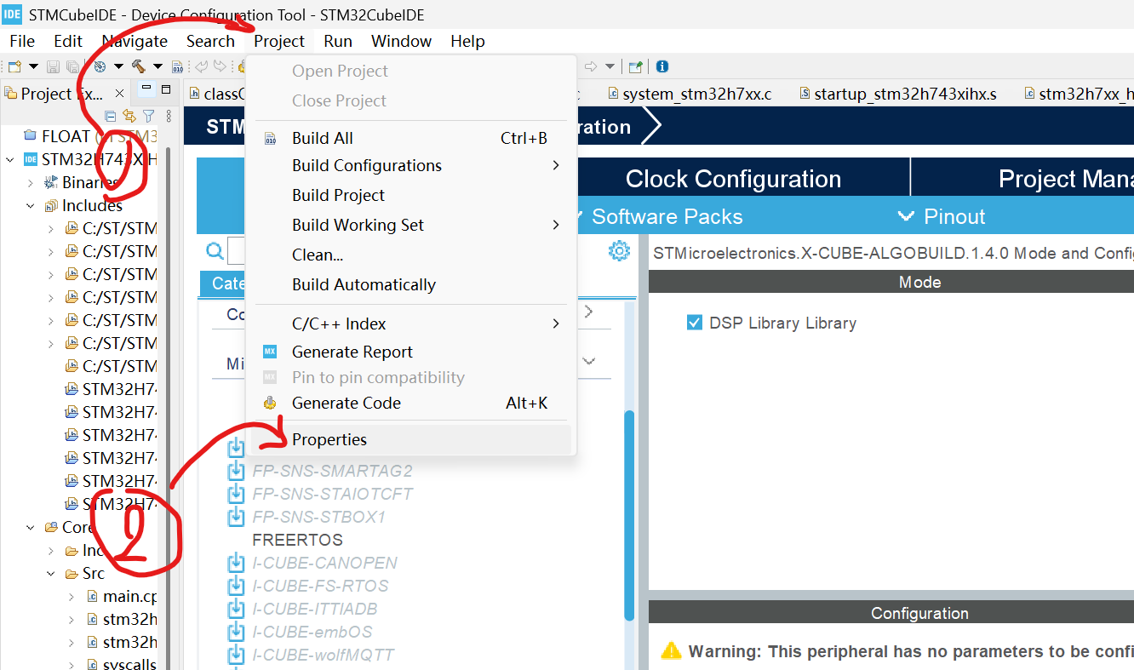Click the Build All binary toolbar icon
1134x670 pixels.
177,66
